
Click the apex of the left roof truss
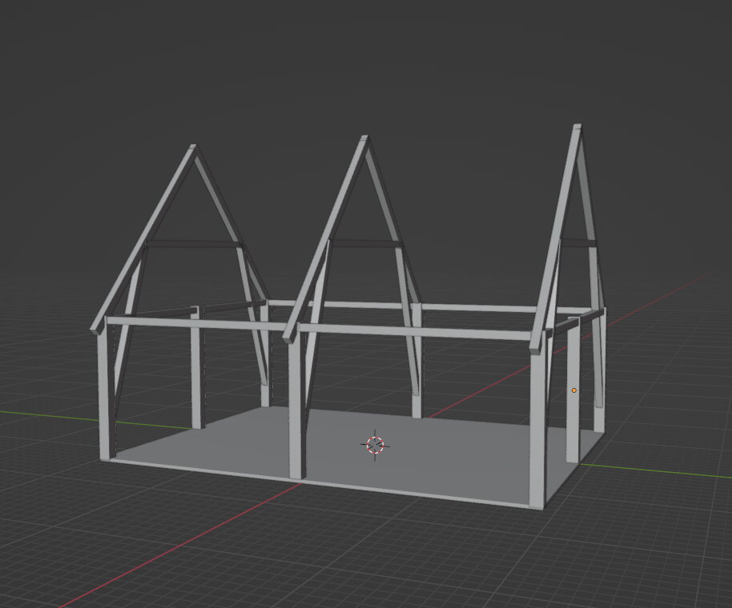coord(193,147)
